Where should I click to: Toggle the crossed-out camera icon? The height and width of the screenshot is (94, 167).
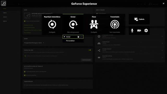tap(139, 31)
